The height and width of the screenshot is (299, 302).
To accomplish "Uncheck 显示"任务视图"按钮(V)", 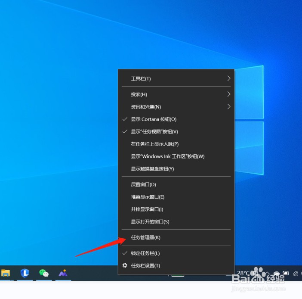I will pos(176,131).
